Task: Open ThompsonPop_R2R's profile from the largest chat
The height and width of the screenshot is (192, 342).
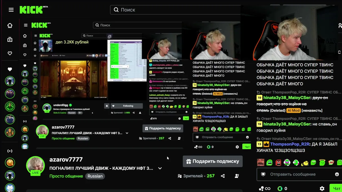Action: click(290, 144)
